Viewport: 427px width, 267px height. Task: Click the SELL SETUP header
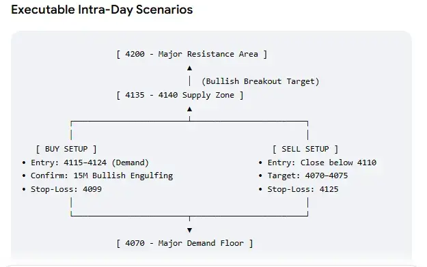coord(305,149)
